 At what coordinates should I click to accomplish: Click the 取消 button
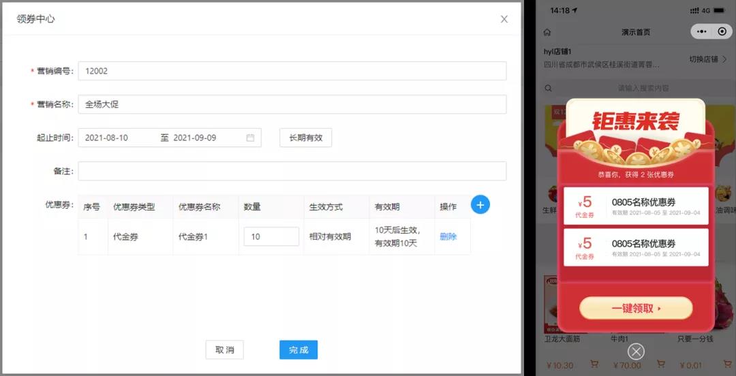(x=224, y=349)
